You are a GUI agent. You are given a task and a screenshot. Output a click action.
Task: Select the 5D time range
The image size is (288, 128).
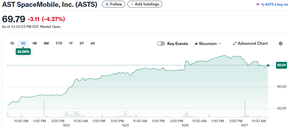point(23,43)
